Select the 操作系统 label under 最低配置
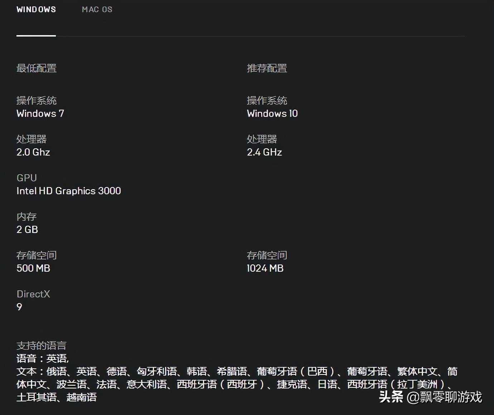This screenshot has width=494, height=415. 37,100
